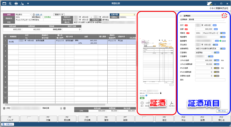The image size is (231, 127).
Task: Click the 債務データ button
Action: (x=59, y=14)
